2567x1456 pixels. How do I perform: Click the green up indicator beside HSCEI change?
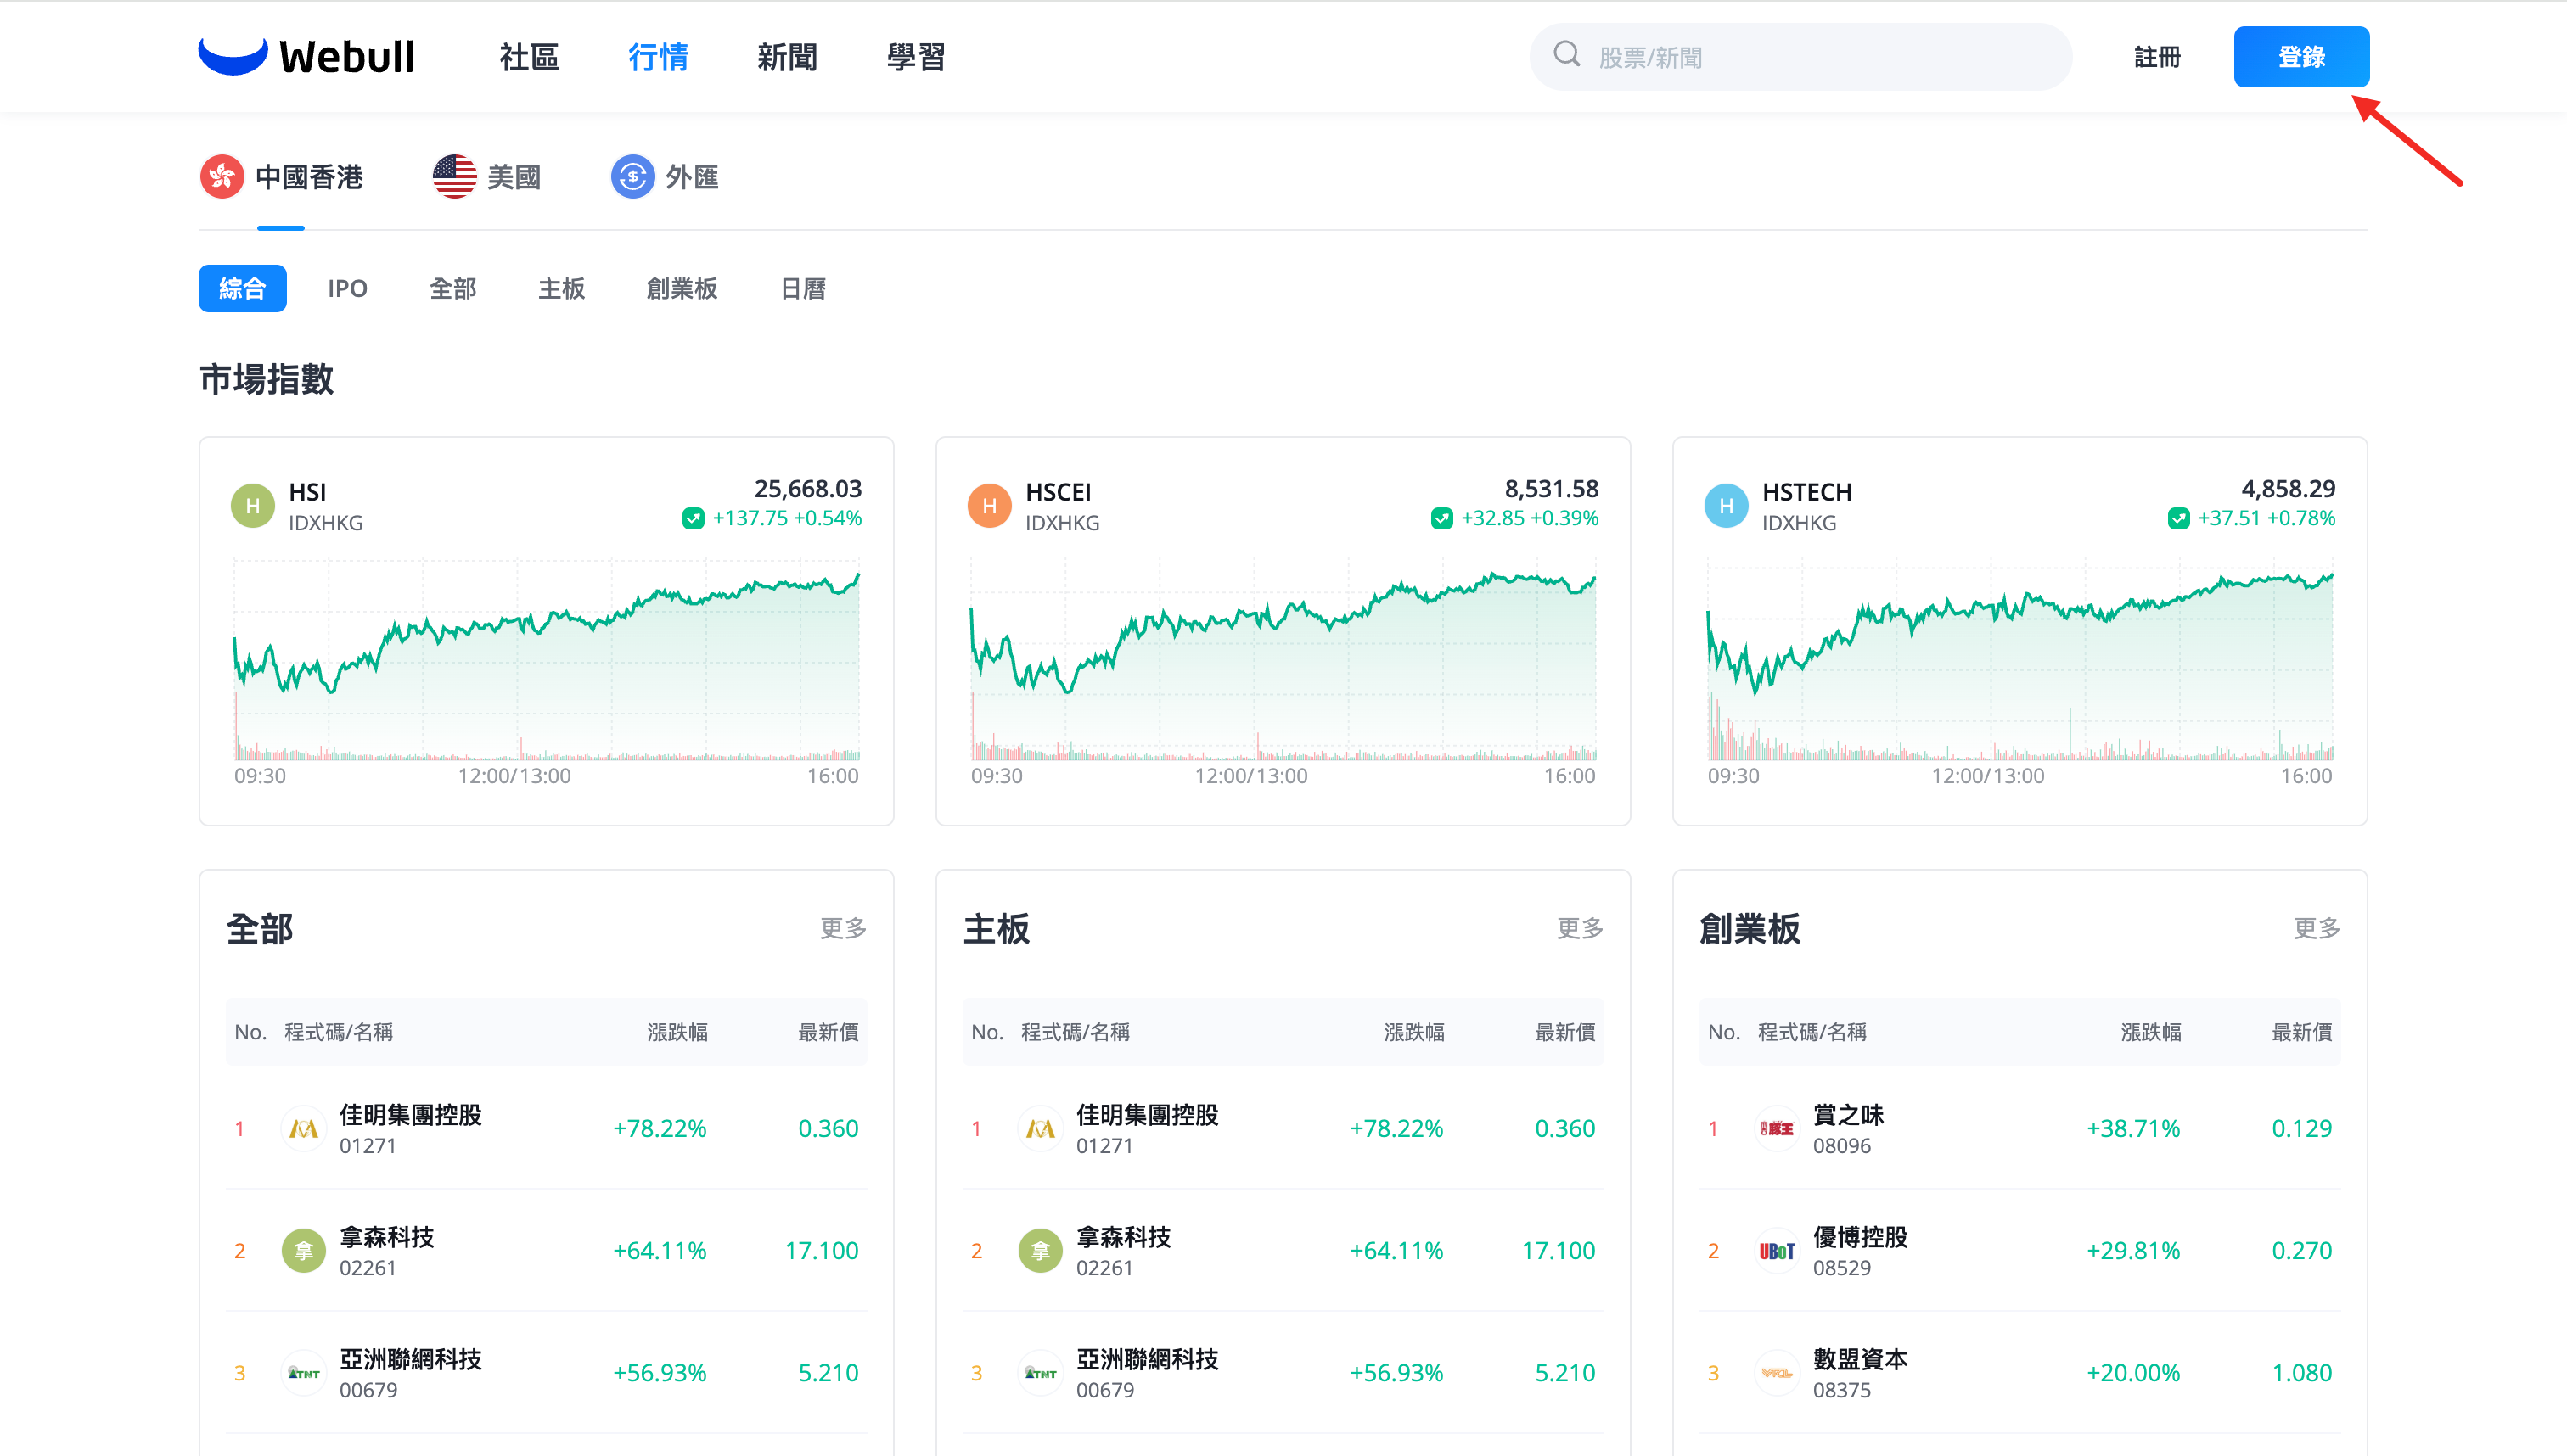pyautogui.click(x=1441, y=518)
